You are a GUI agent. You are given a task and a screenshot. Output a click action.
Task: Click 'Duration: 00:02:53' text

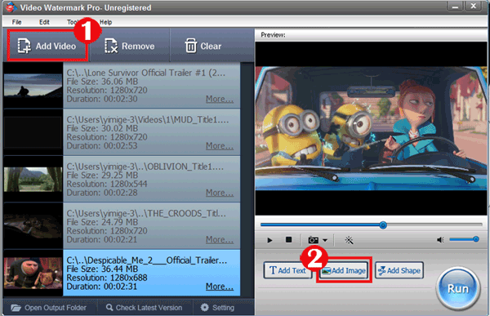(102, 146)
